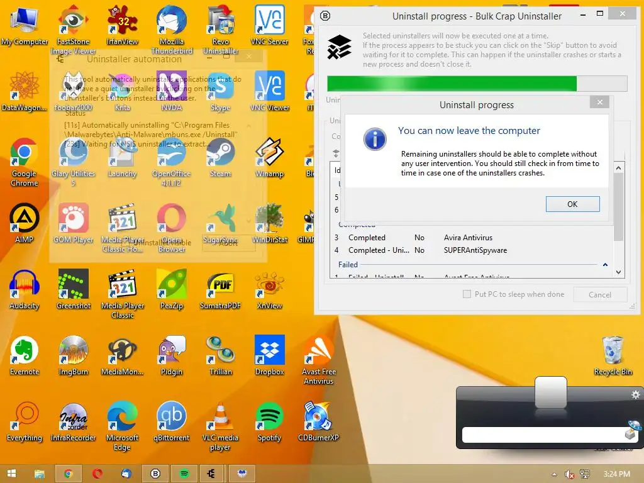Open Trillian desktop icon
Viewport: 644px width, 483px height.
(221, 355)
